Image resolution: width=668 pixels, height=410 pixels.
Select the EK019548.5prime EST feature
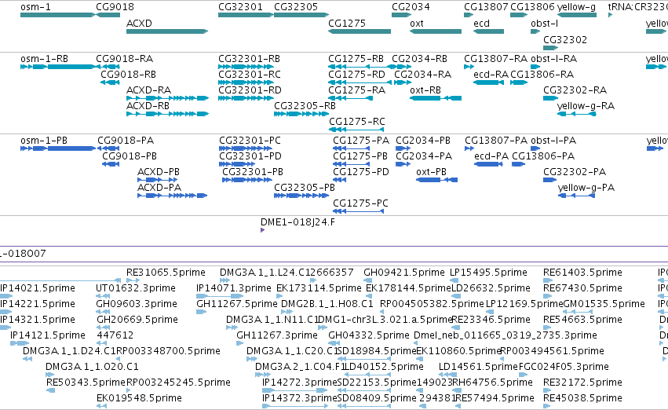tap(101, 406)
